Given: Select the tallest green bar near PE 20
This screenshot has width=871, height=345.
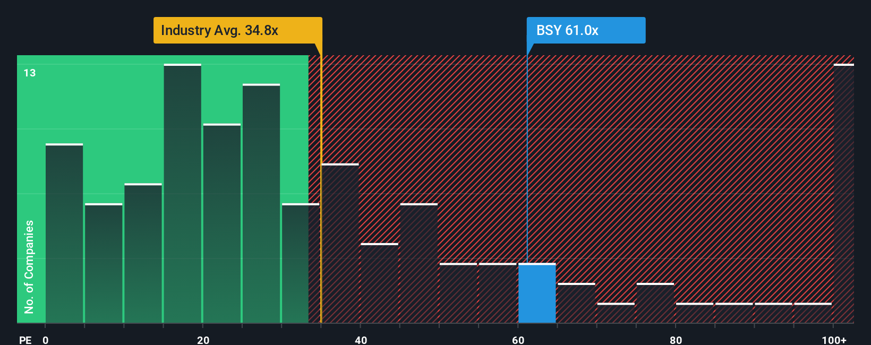Looking at the screenshot, I should pos(183,193).
